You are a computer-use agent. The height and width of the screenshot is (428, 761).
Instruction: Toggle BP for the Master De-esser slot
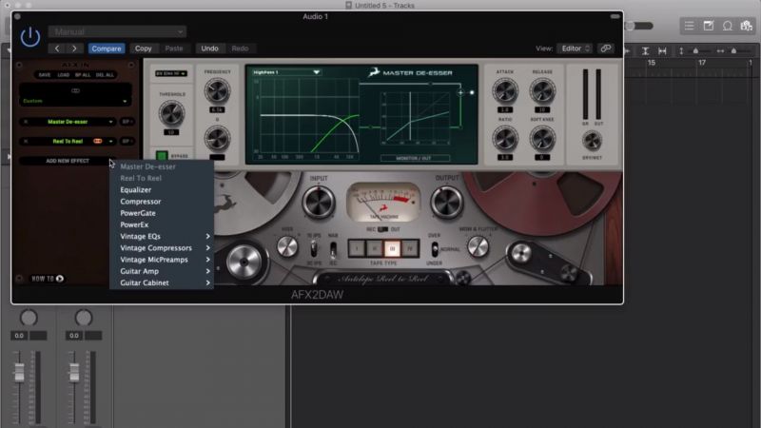tap(127, 122)
